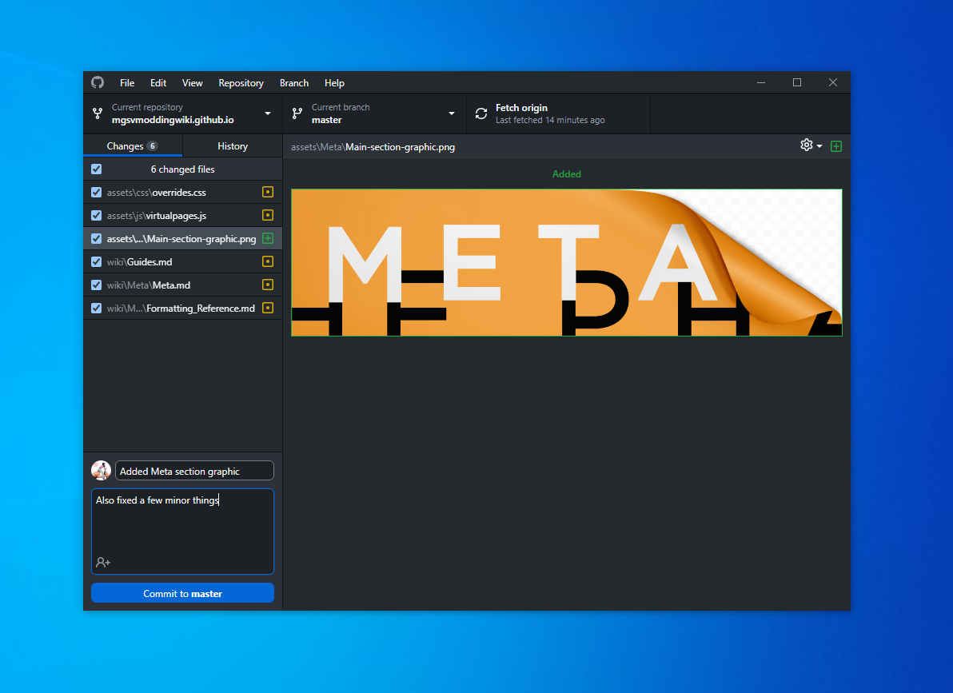The width and height of the screenshot is (953, 693).
Task: Click the Fetch origin sync icon
Action: 480,113
